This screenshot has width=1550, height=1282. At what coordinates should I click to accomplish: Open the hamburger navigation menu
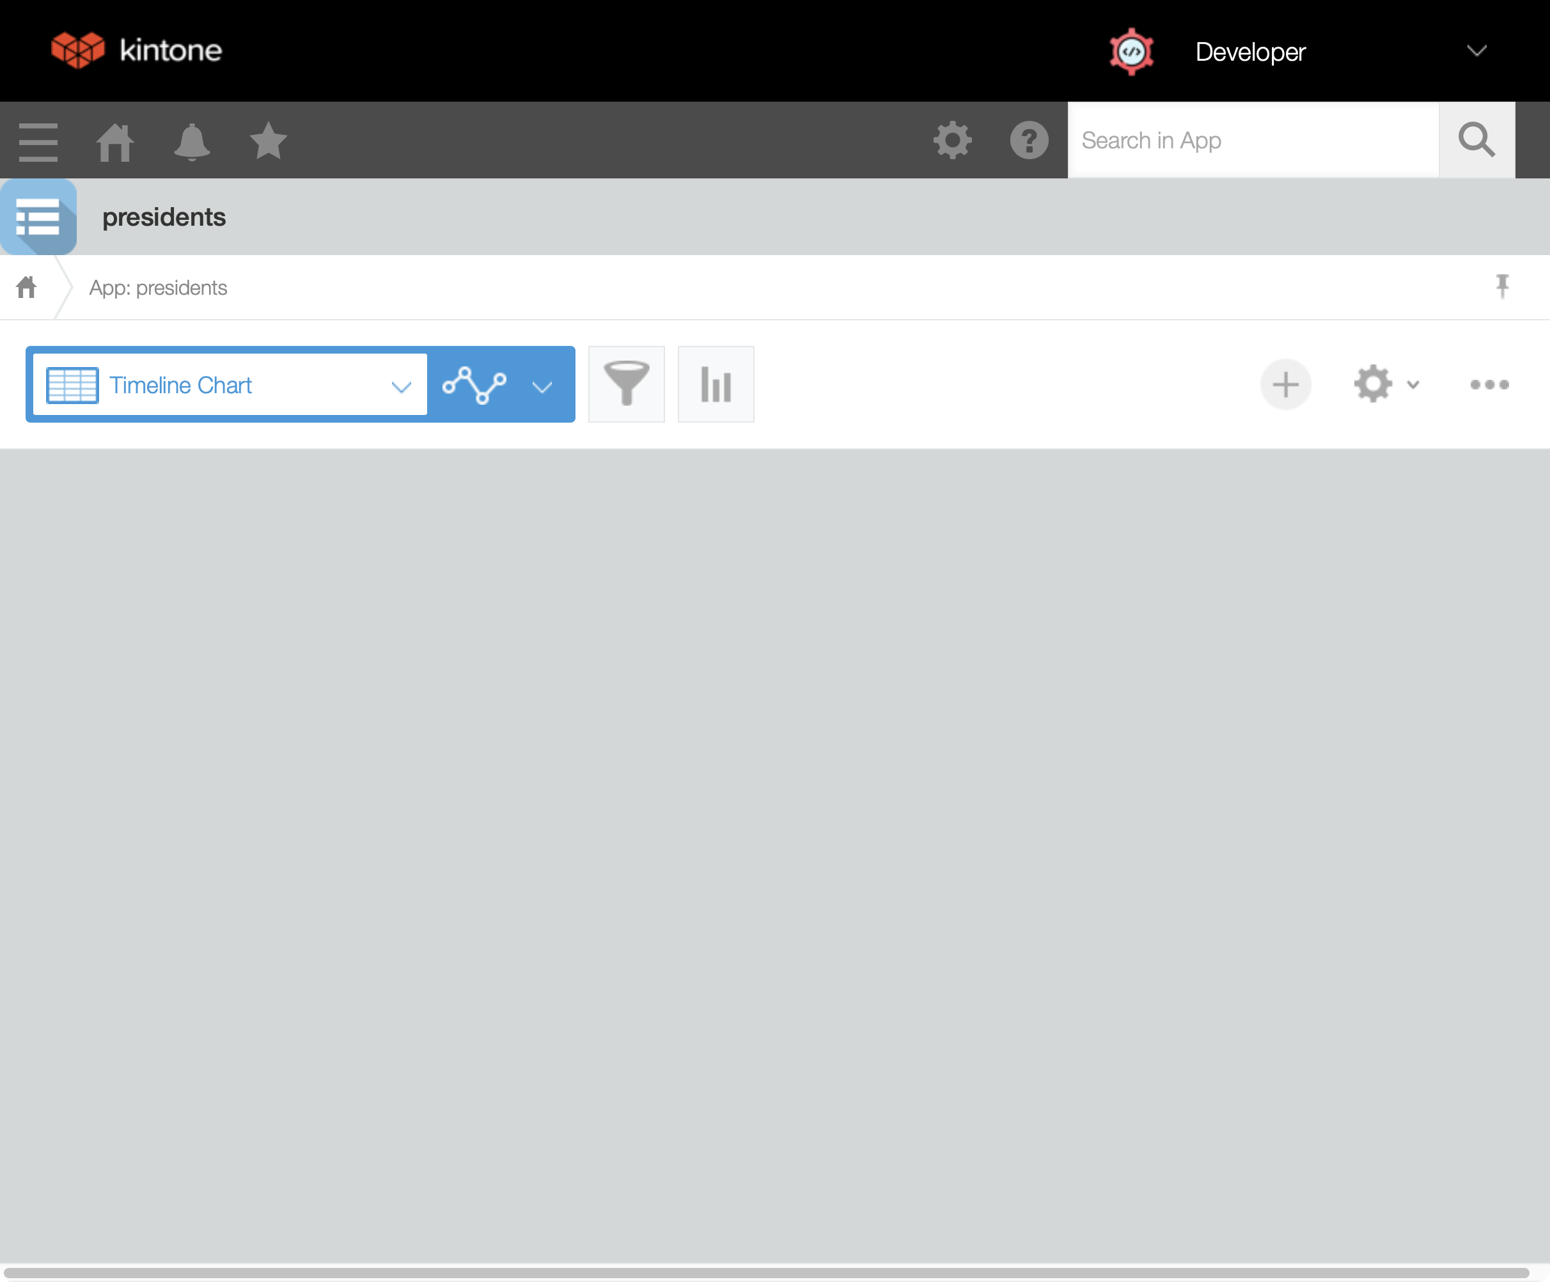coord(38,141)
